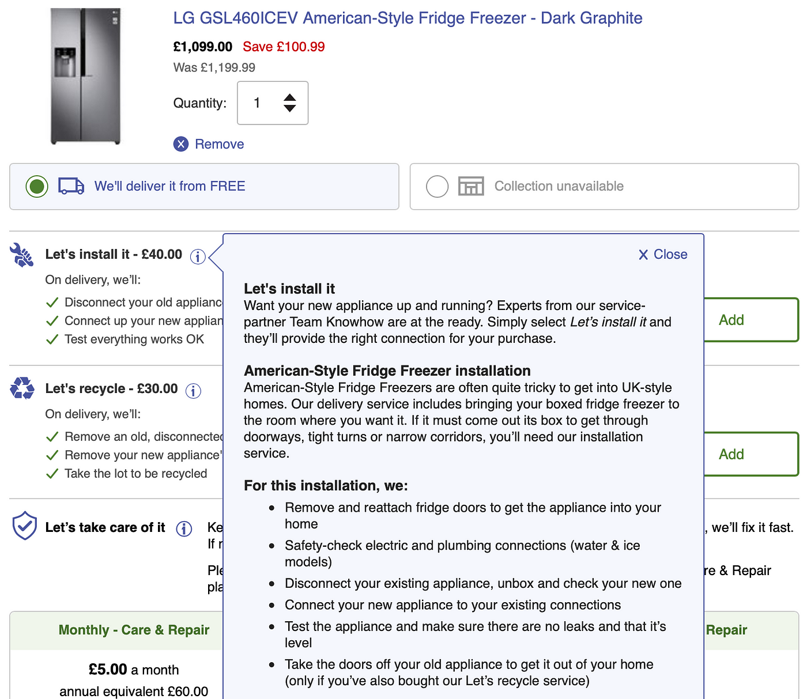This screenshot has height=699, width=807.
Task: Select the Collection unavailable radio button
Action: pyautogui.click(x=437, y=186)
